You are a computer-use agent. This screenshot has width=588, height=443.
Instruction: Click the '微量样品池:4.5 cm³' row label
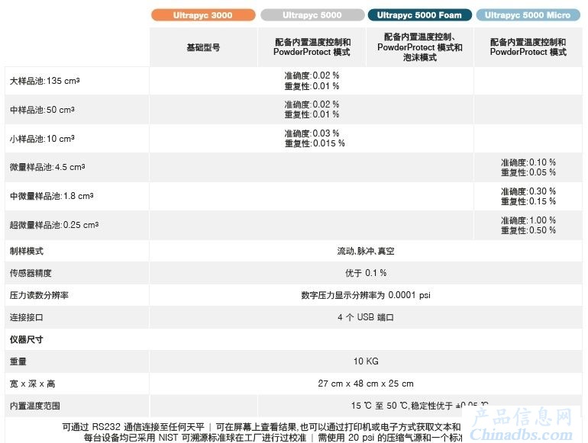[47, 167]
